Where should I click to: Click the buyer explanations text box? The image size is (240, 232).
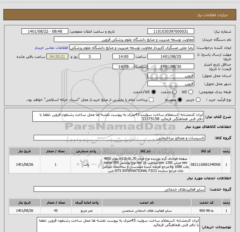118,225
